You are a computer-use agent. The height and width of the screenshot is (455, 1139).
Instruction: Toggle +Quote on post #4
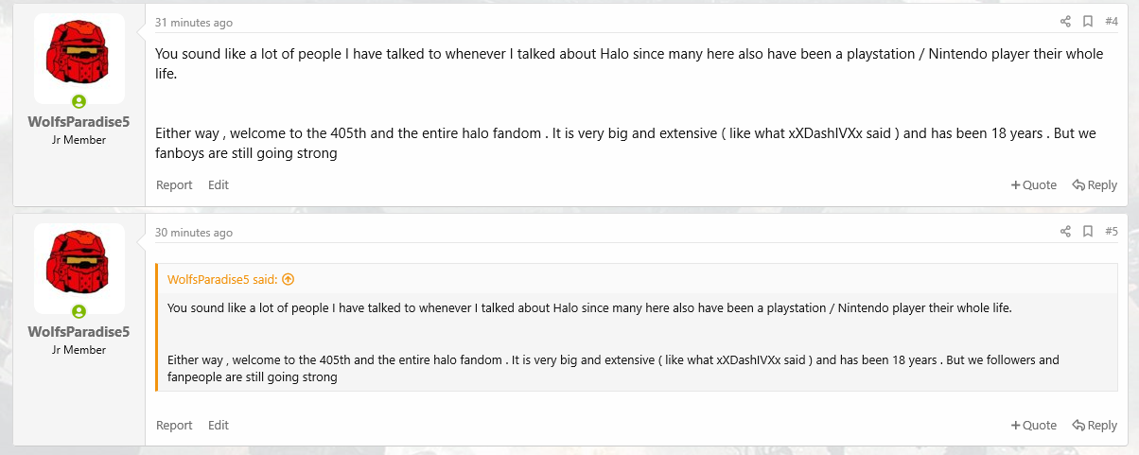1034,185
